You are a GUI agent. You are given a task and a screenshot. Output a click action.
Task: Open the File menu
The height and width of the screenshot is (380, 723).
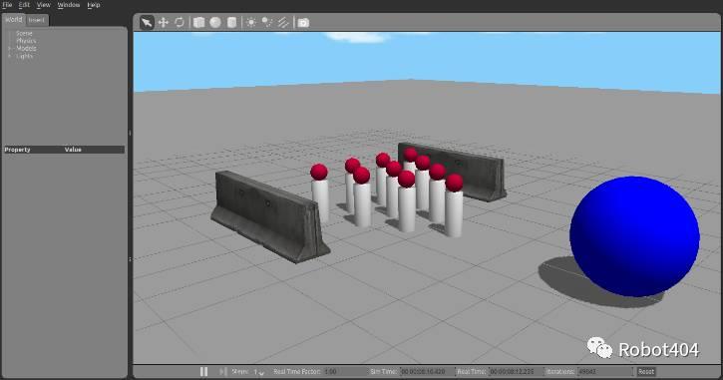tap(7, 5)
